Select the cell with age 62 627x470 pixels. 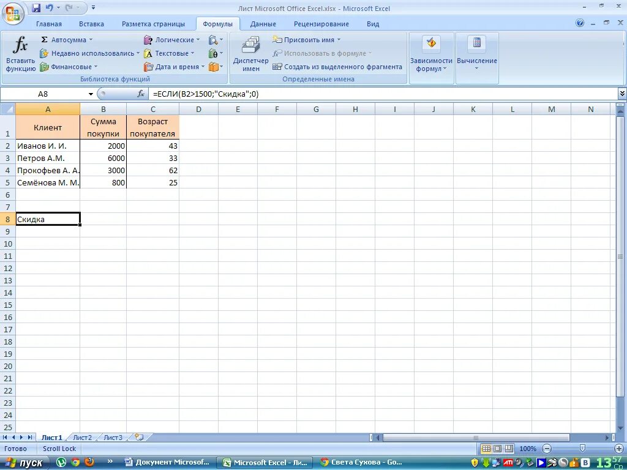click(x=152, y=170)
